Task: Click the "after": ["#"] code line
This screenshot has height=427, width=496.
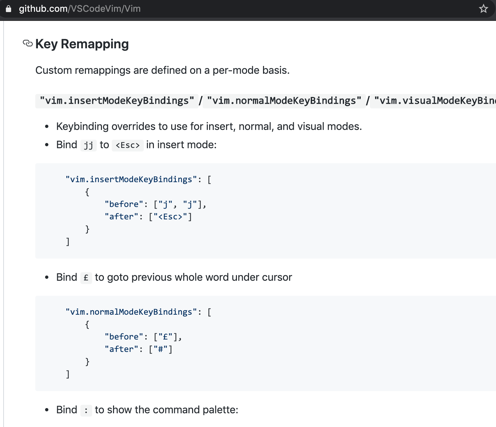Action: (139, 349)
